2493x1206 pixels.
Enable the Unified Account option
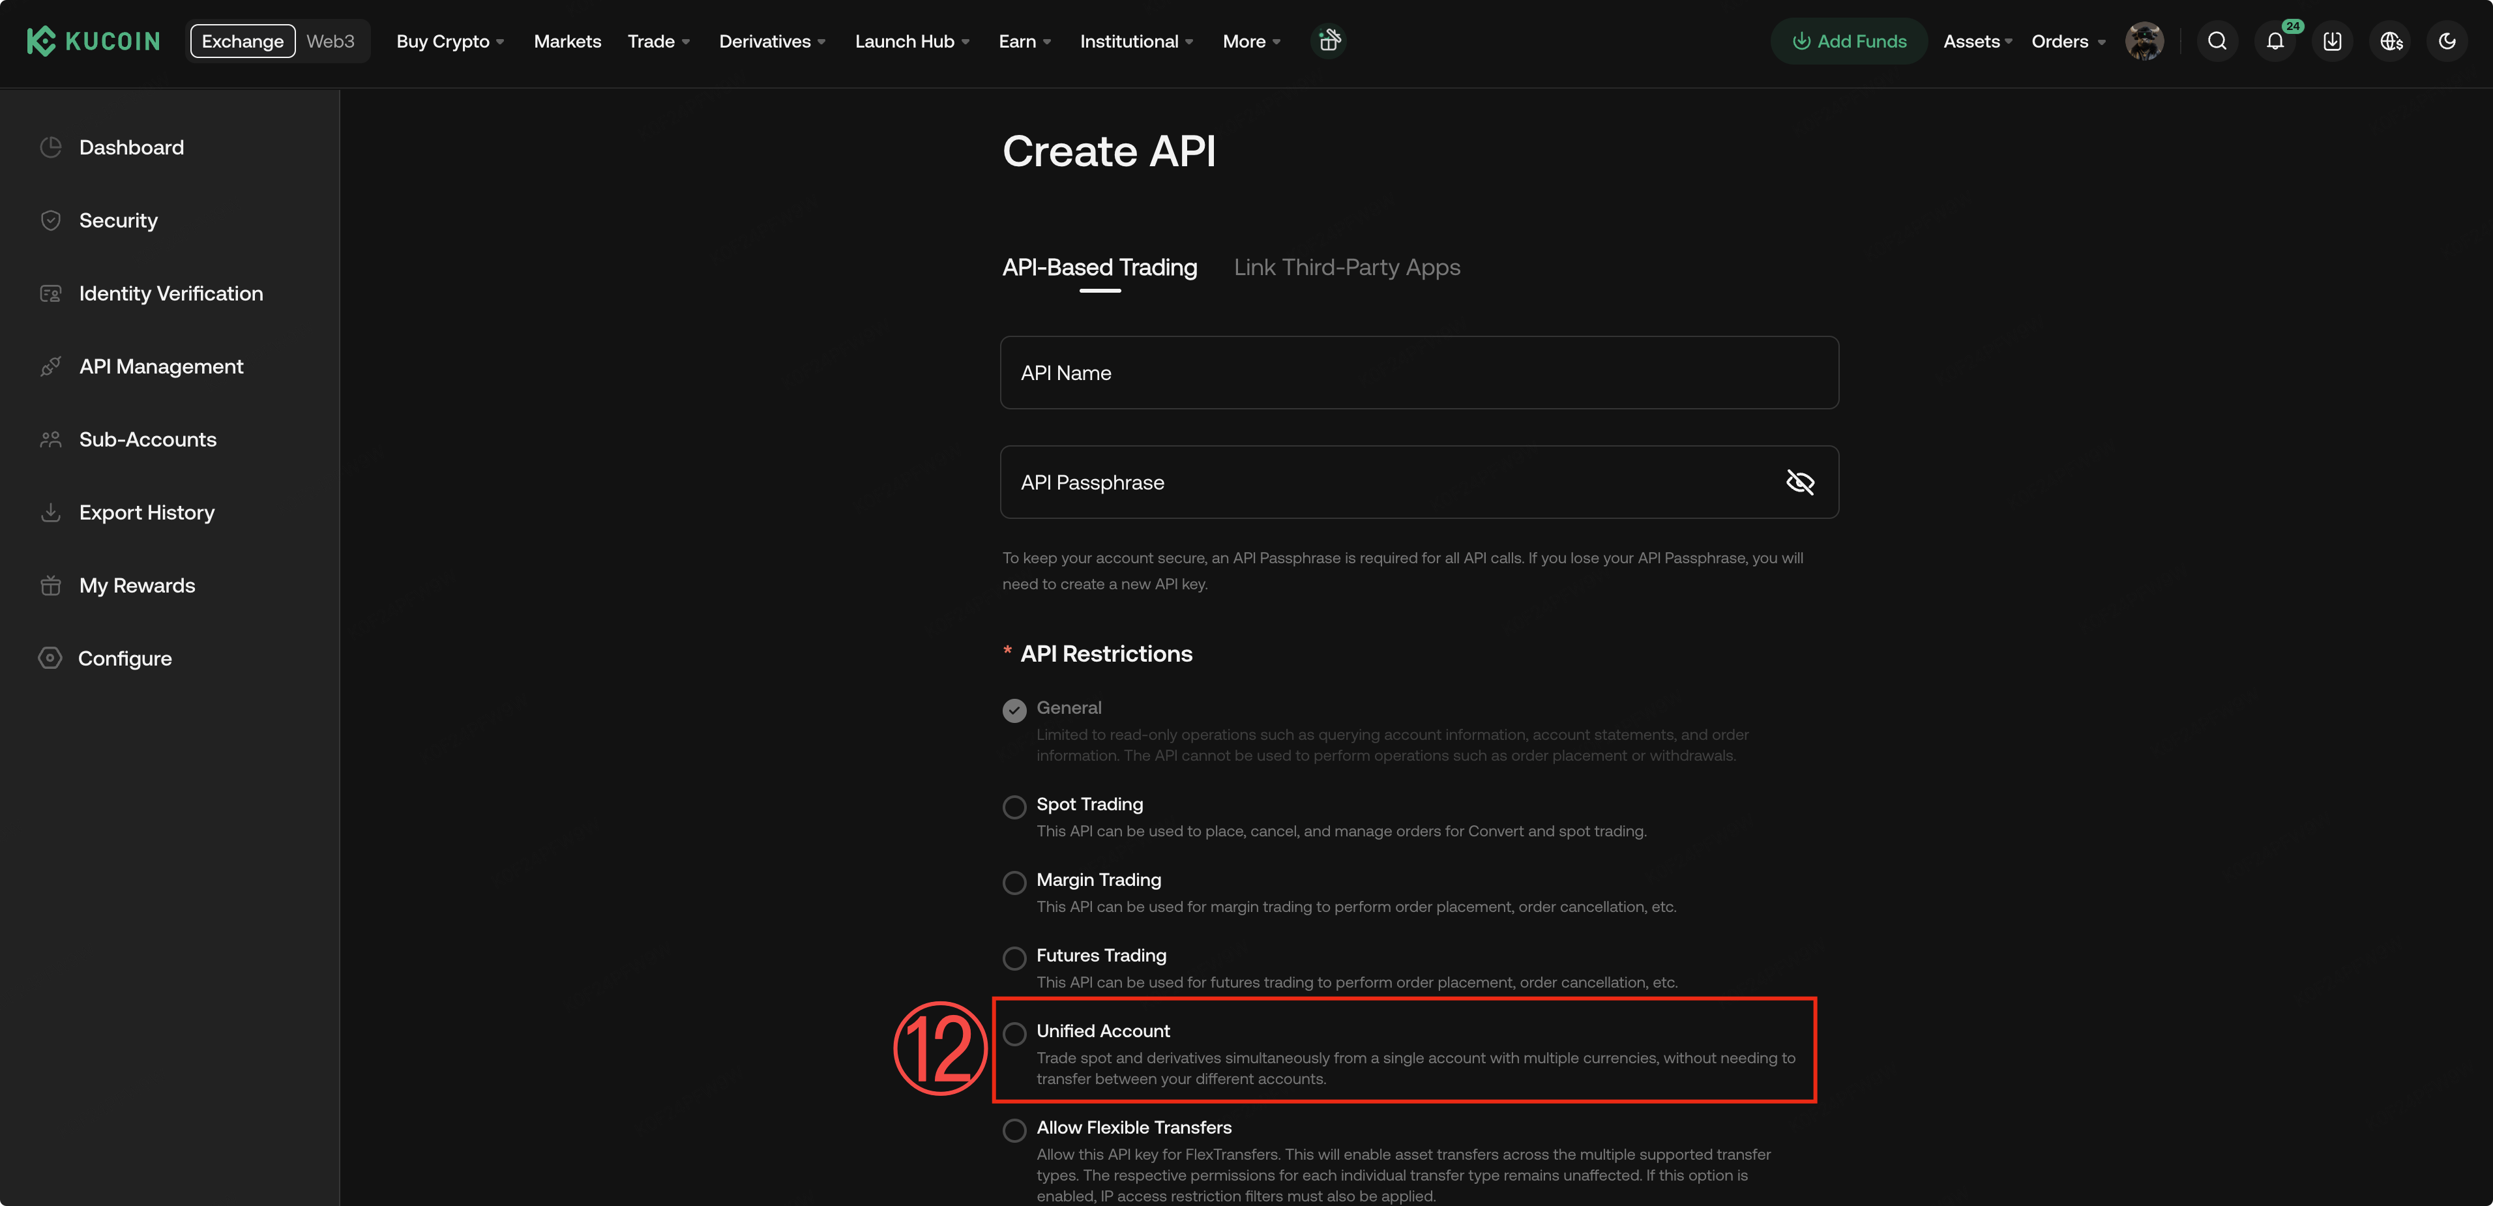(x=1014, y=1034)
